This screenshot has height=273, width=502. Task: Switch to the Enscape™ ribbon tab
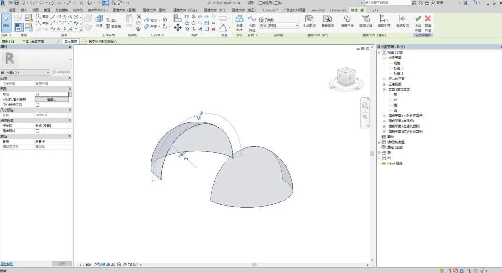(270, 10)
